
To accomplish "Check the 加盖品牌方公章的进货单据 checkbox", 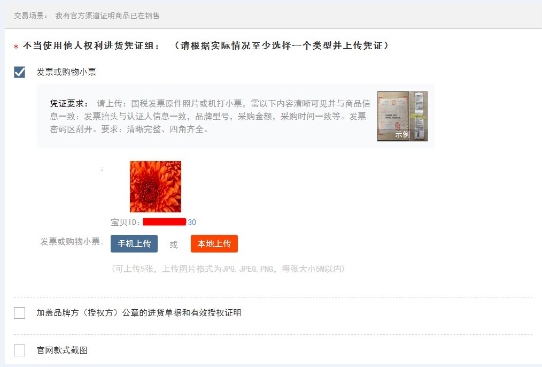I will click(x=19, y=312).
